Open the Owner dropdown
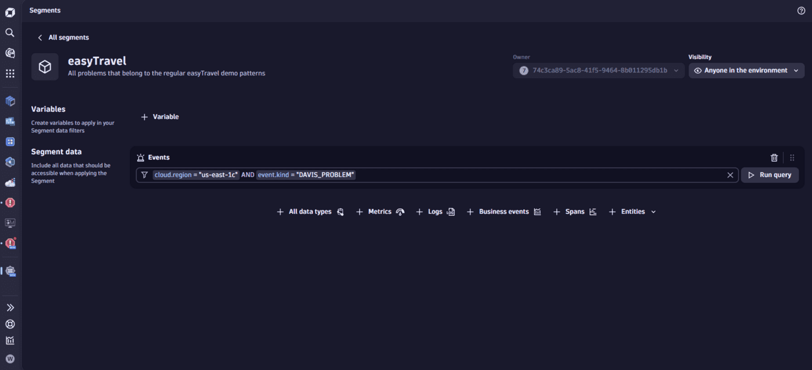 point(598,70)
